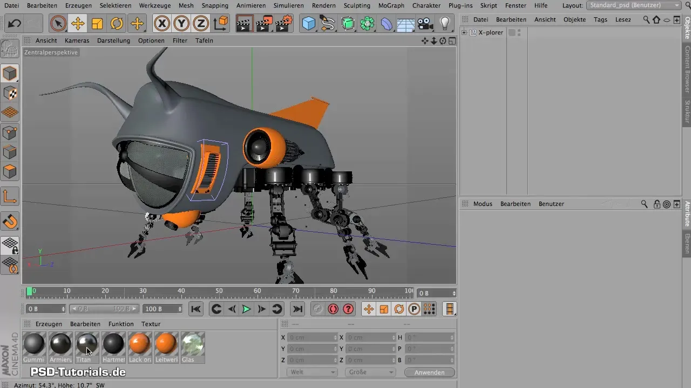Render the current view clapperboard icon
The image size is (691, 388).
[x=245, y=24]
